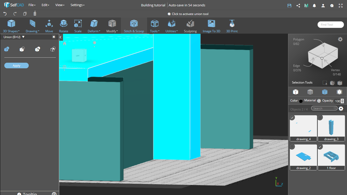Image resolution: width=347 pixels, height=195 pixels.
Task: Switch to solid render mode cube
Action: click(x=295, y=92)
